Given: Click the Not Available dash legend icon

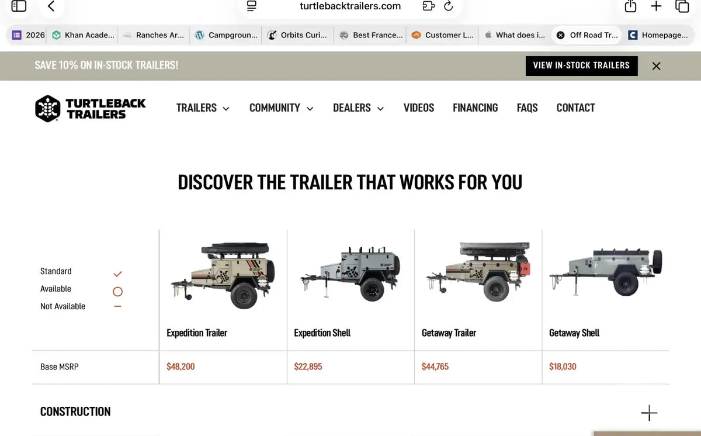Looking at the screenshot, I should (117, 306).
